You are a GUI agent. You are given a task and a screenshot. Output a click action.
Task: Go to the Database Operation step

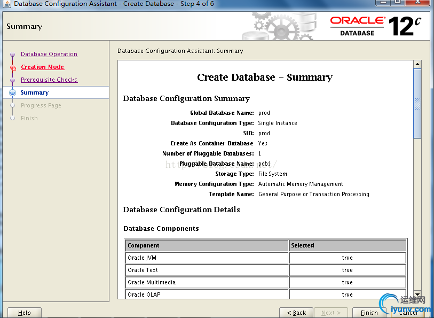(x=49, y=55)
